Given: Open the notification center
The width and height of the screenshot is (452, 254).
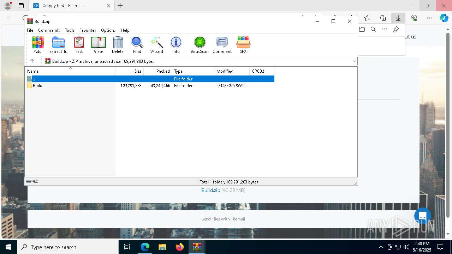Looking at the screenshot, I should point(440,247).
